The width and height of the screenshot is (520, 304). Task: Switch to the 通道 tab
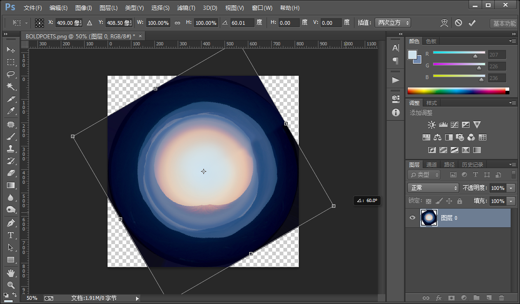431,165
